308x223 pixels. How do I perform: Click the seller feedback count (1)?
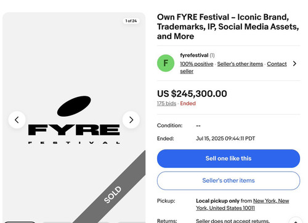[x=212, y=55]
